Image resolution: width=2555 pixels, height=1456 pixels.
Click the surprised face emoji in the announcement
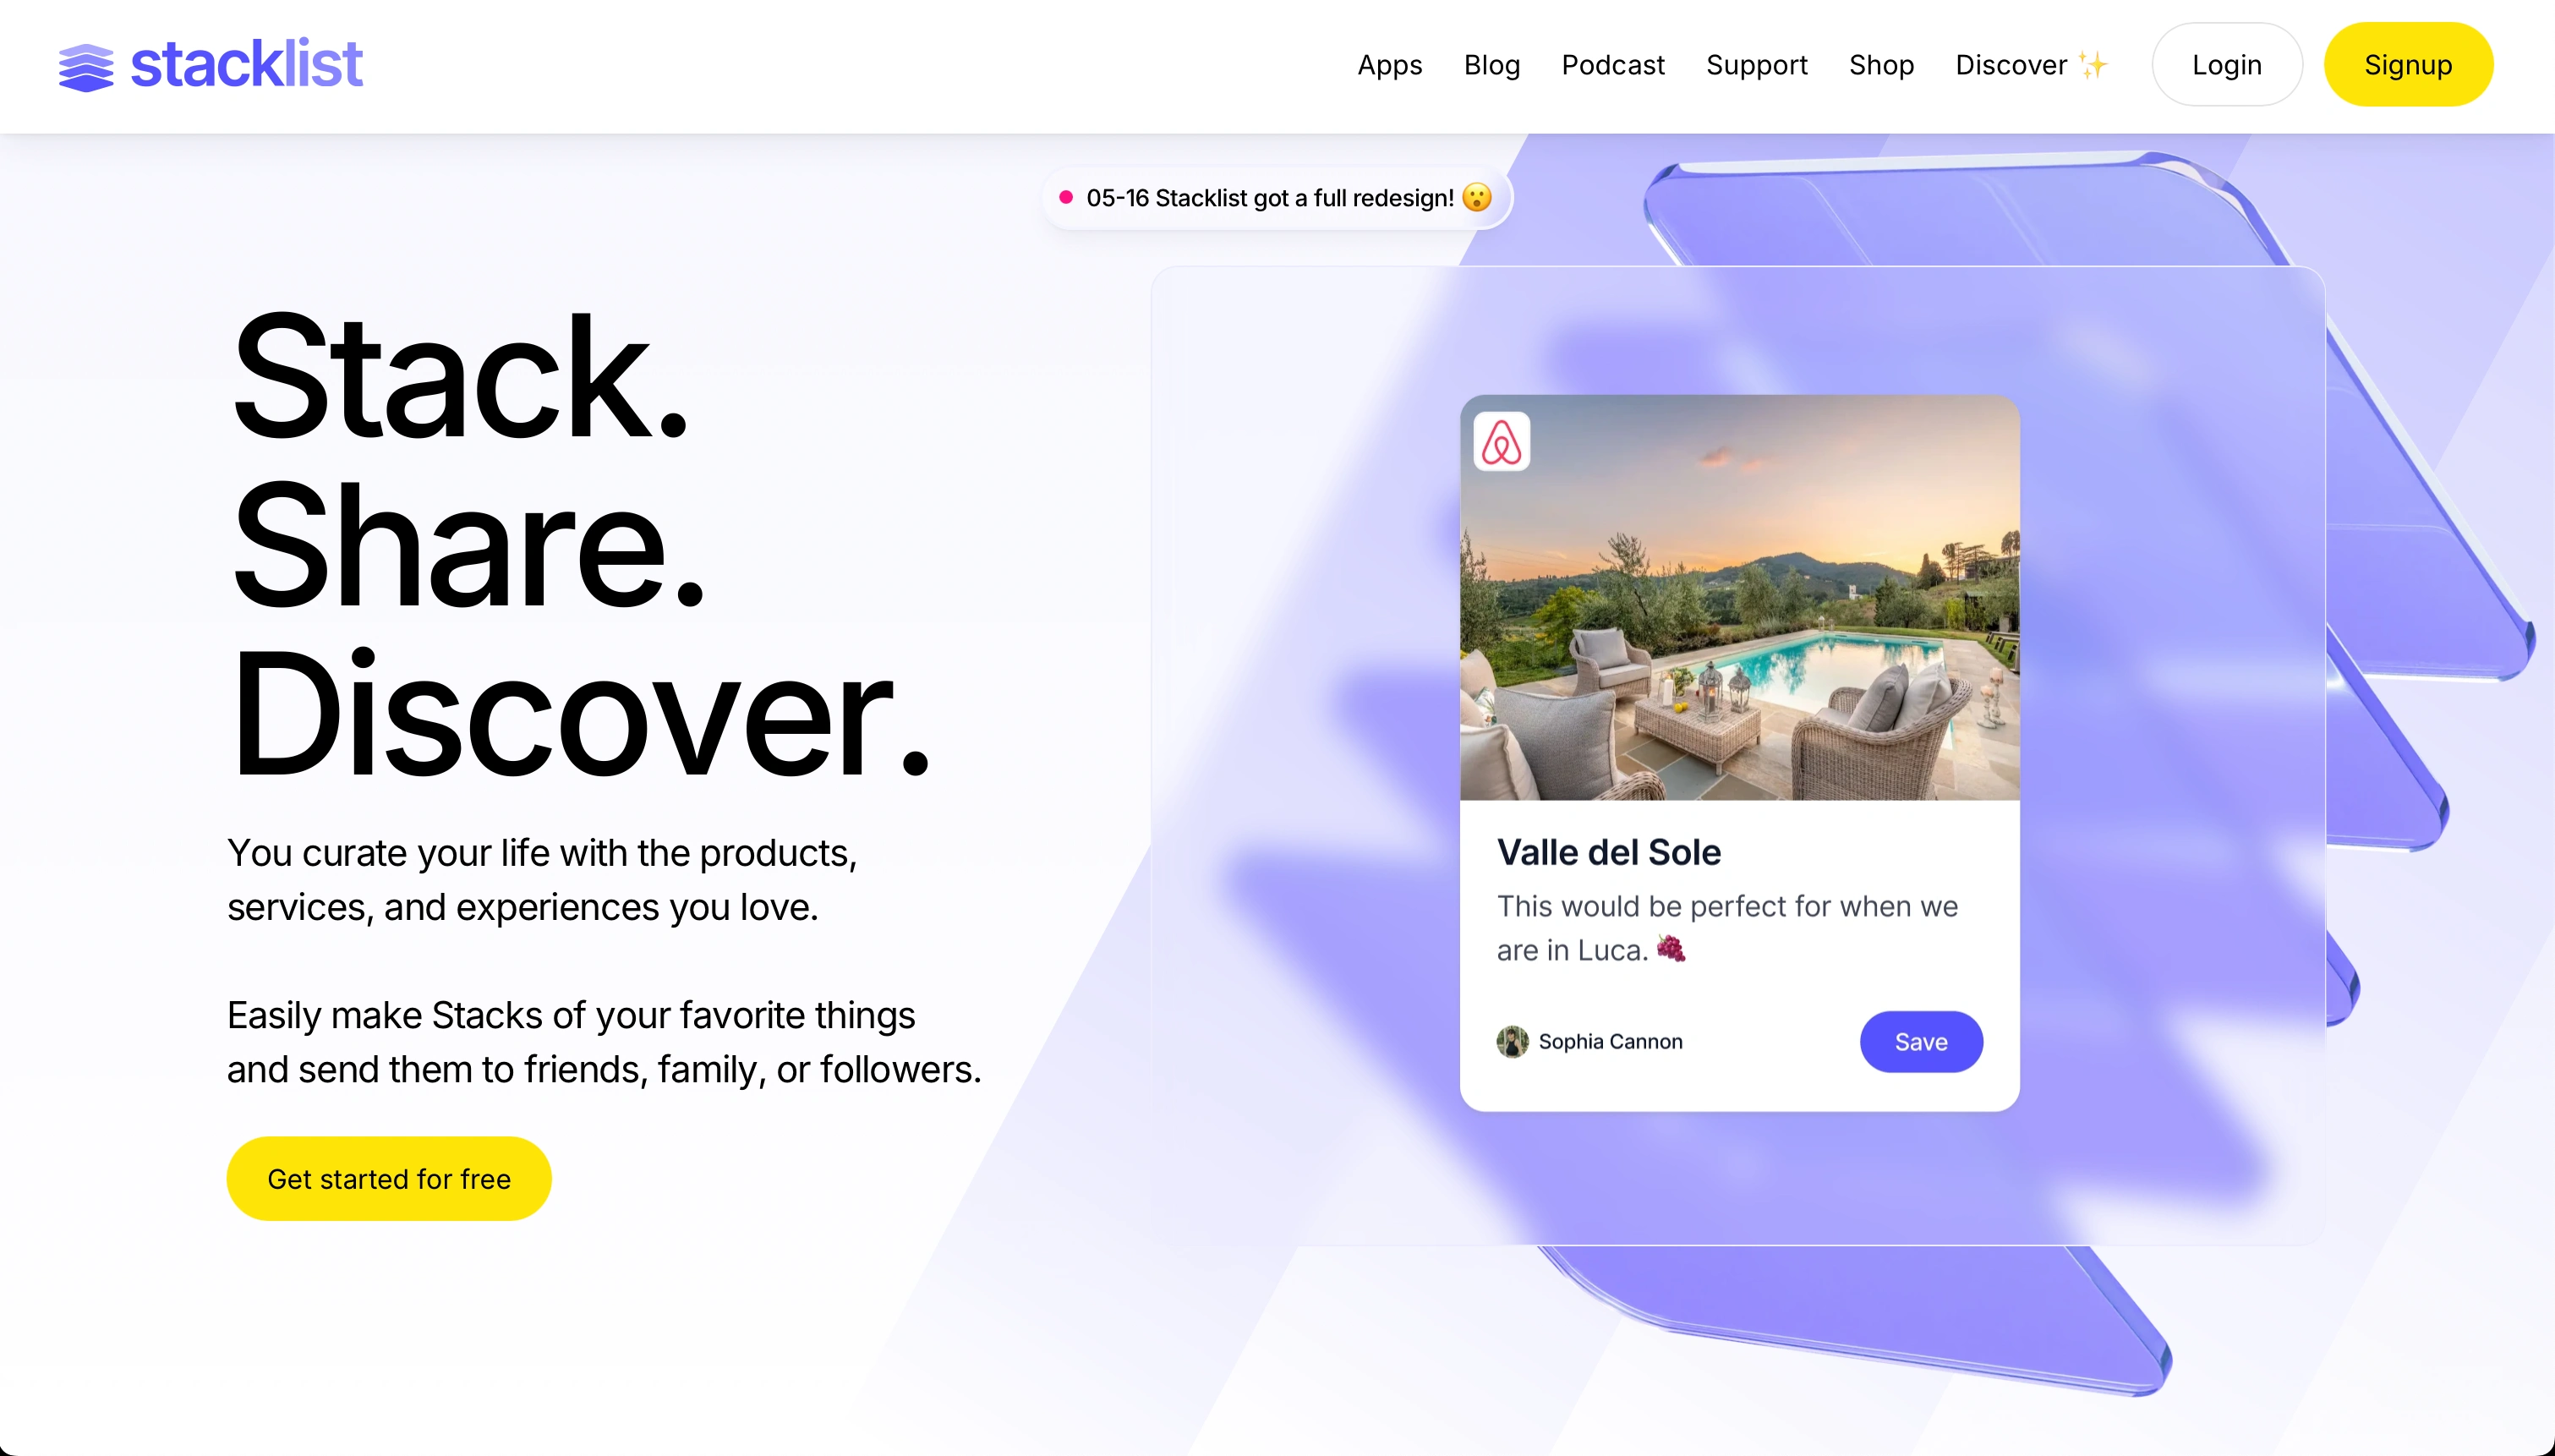tap(1476, 198)
